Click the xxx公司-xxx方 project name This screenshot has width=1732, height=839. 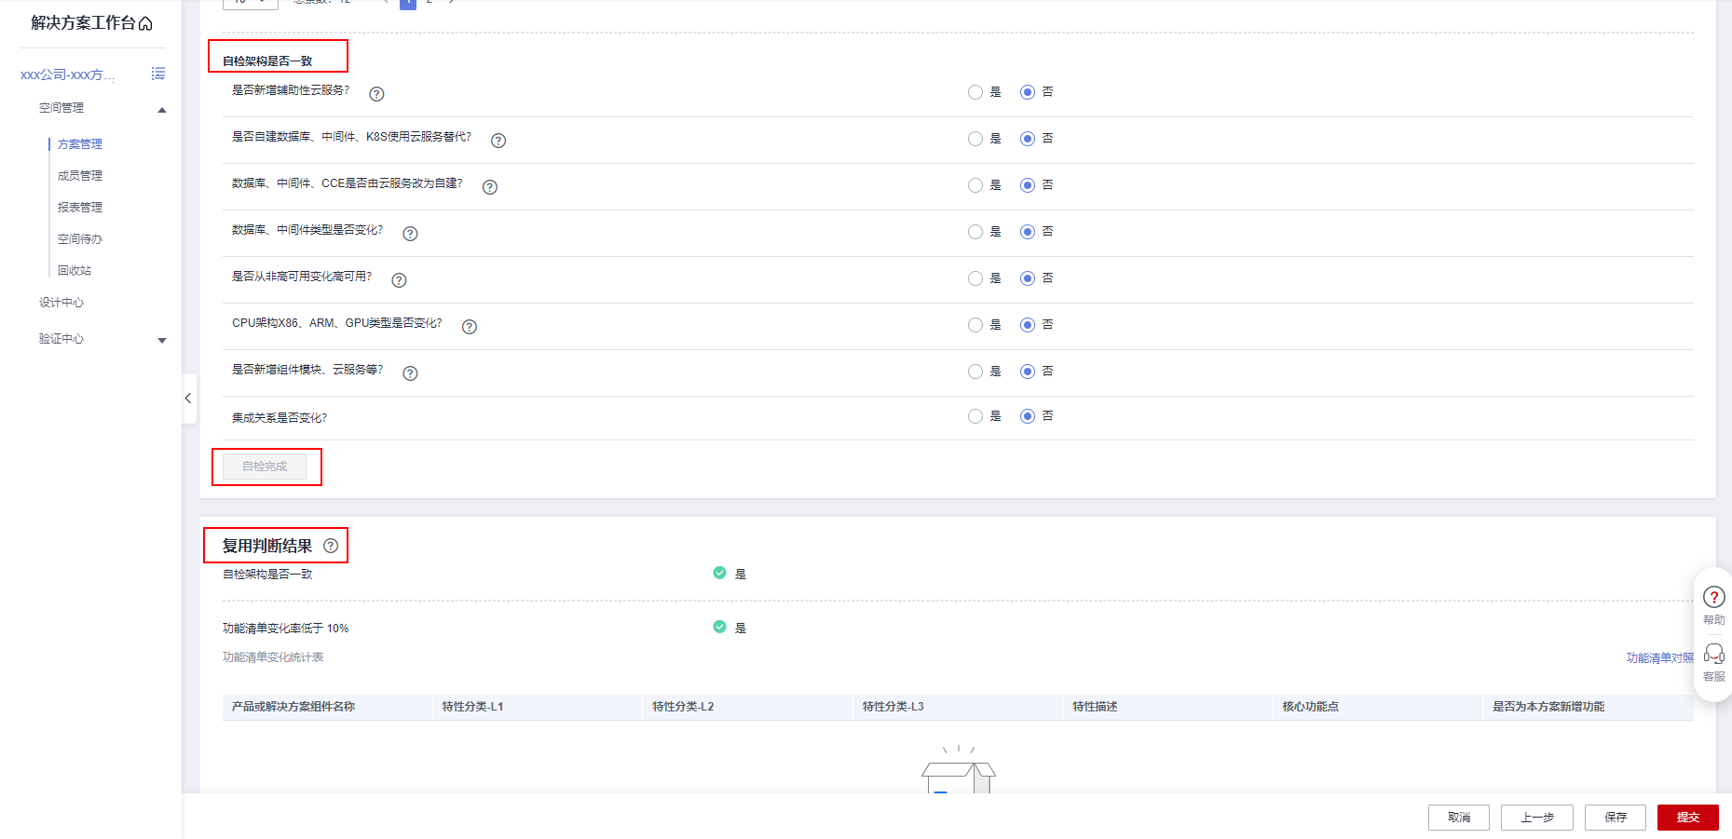click(68, 74)
